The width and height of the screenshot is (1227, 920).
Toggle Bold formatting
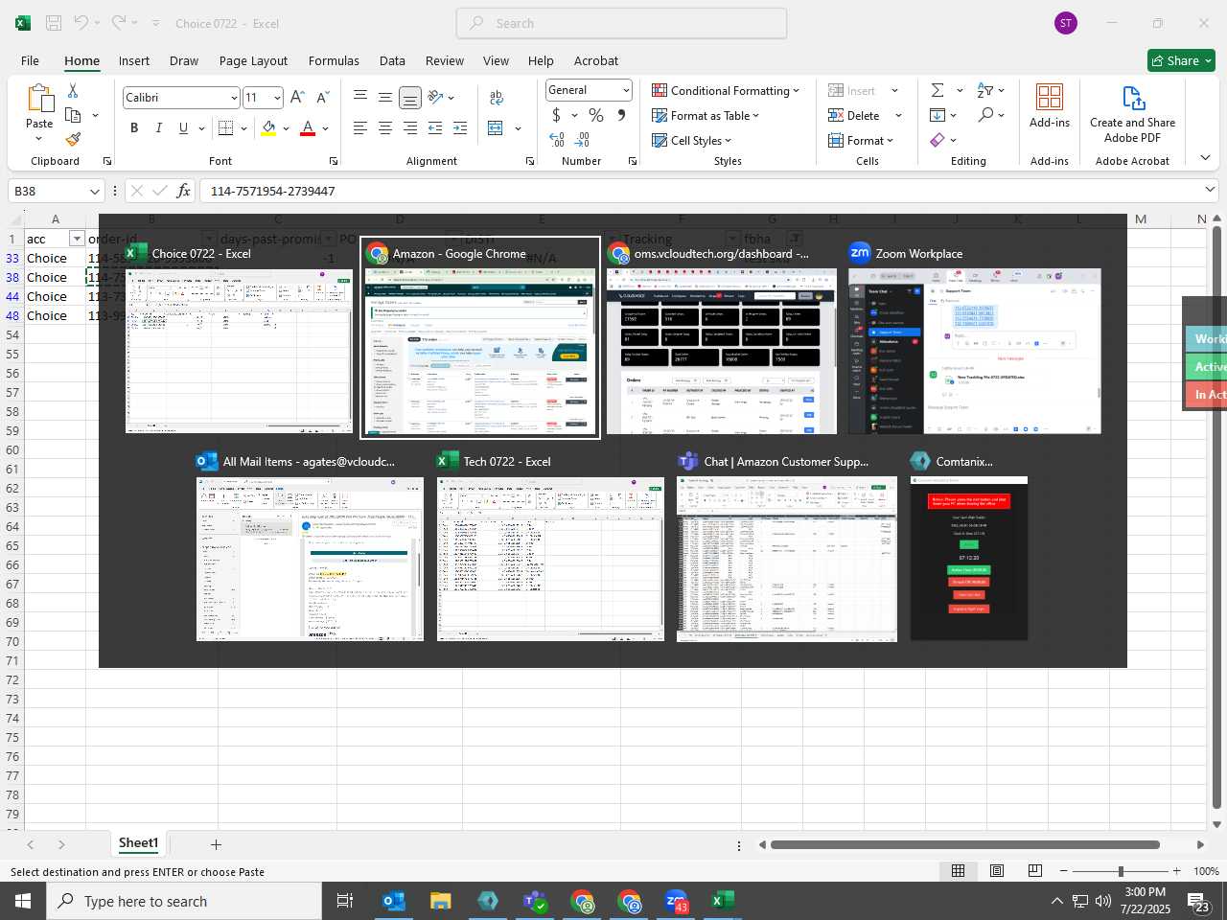click(134, 127)
